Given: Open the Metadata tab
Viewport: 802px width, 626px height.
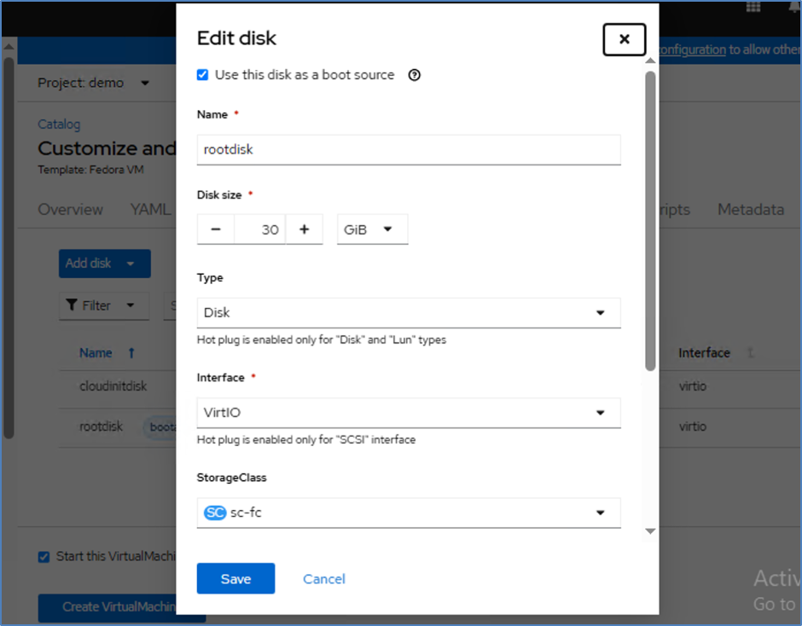Looking at the screenshot, I should [750, 210].
